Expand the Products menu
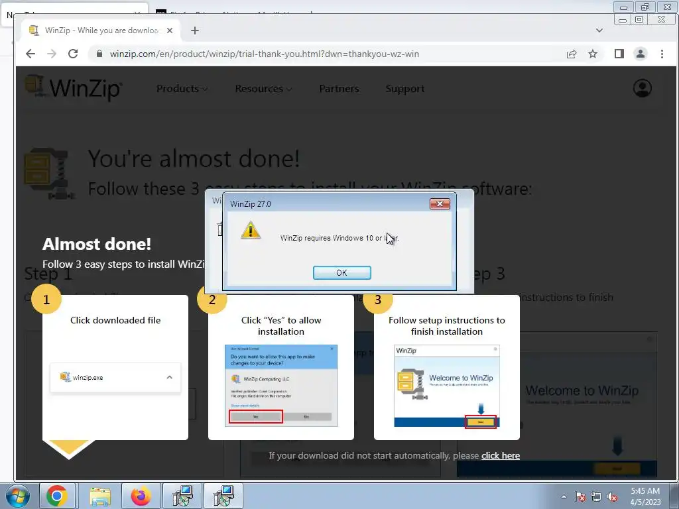The width and height of the screenshot is (679, 509). click(x=182, y=89)
